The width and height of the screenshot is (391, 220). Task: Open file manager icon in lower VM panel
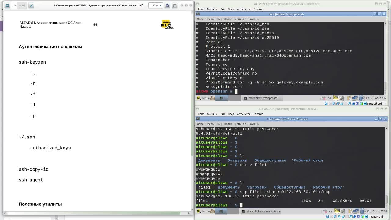pyautogui.click(x=213, y=211)
